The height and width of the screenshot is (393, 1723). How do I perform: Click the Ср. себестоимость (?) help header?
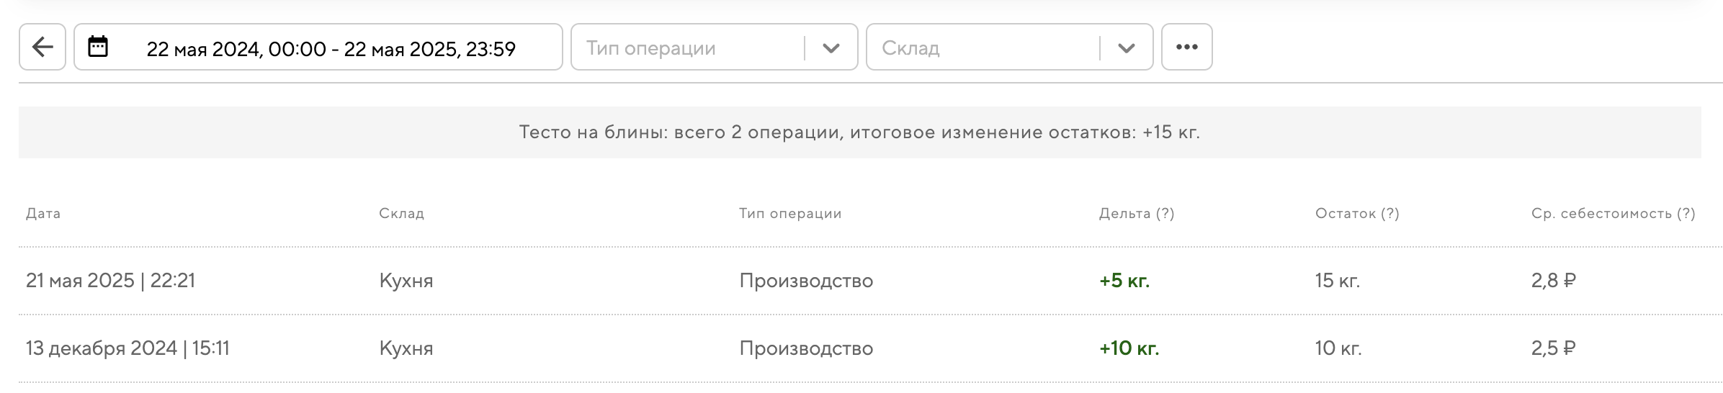point(1613,214)
